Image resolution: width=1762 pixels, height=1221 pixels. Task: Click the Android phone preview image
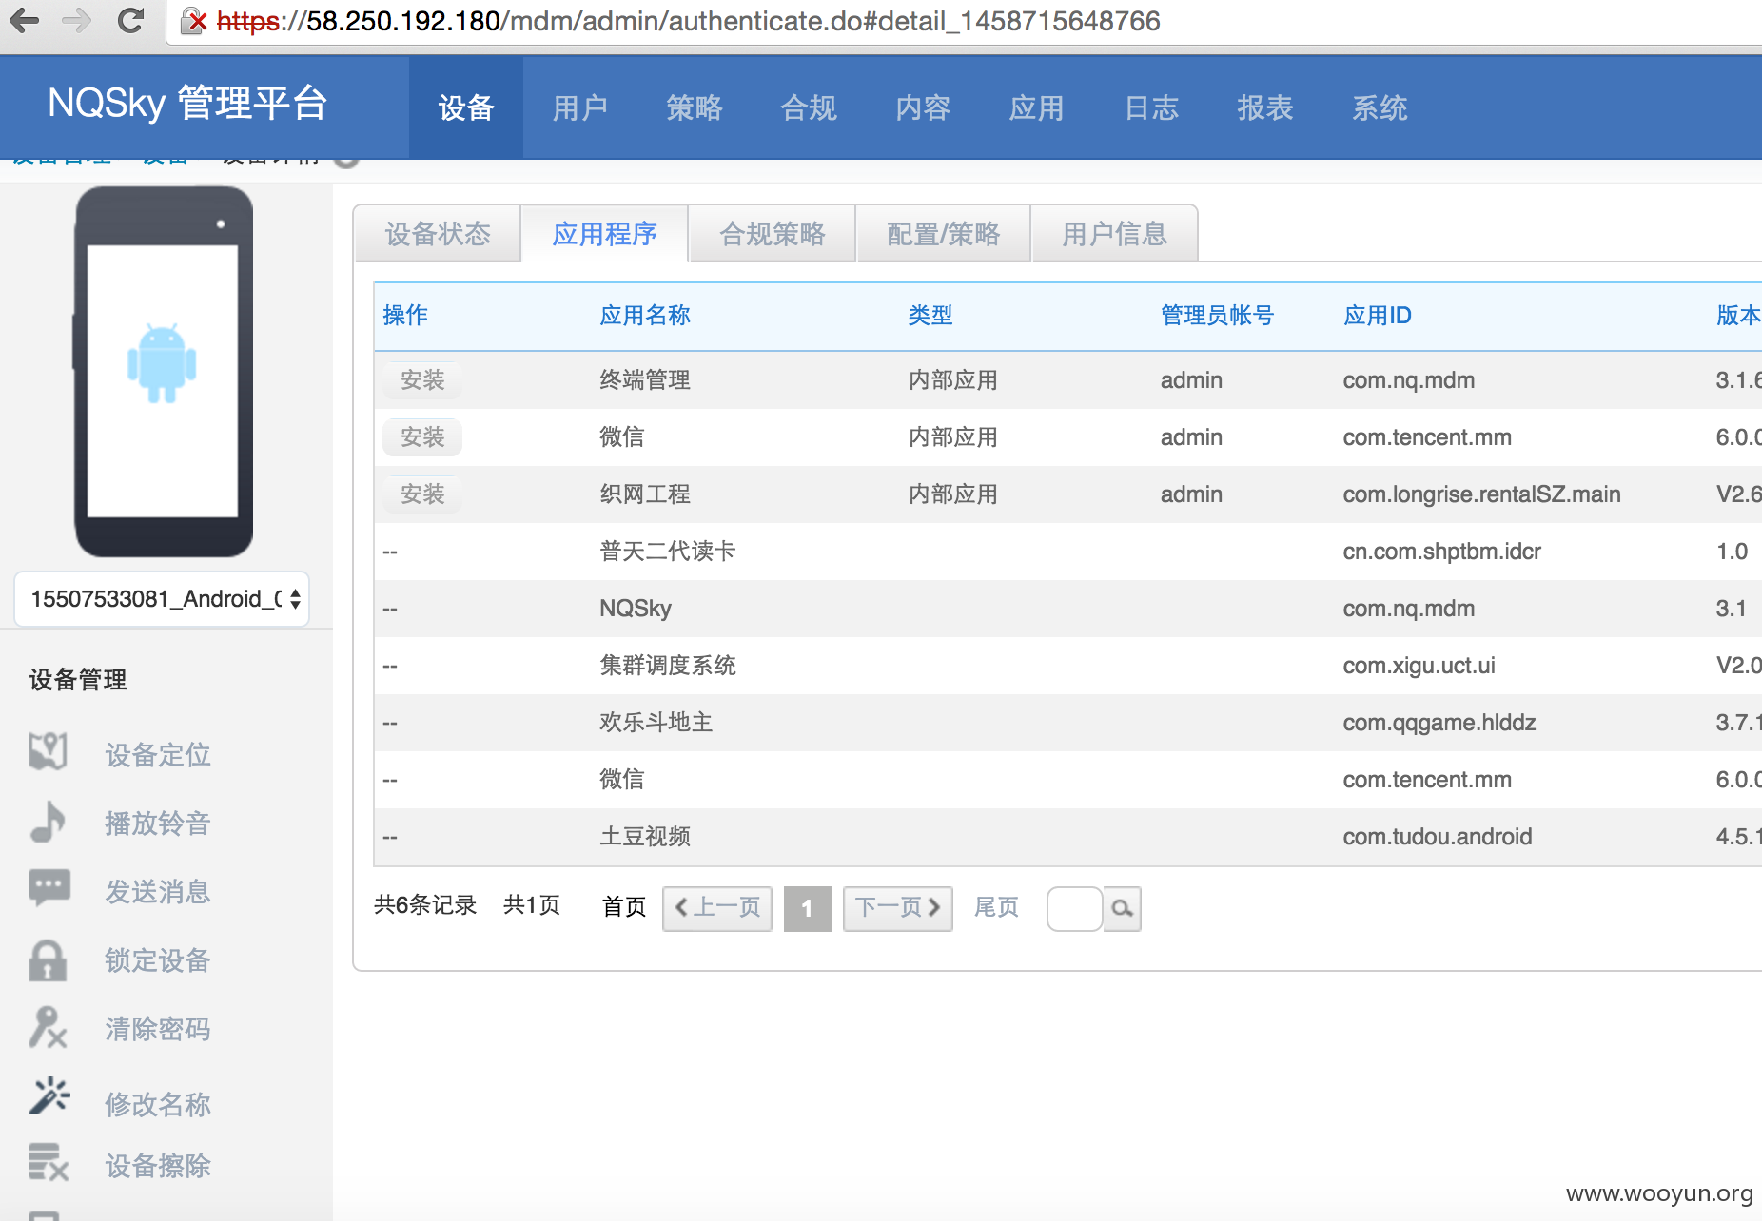coord(164,372)
